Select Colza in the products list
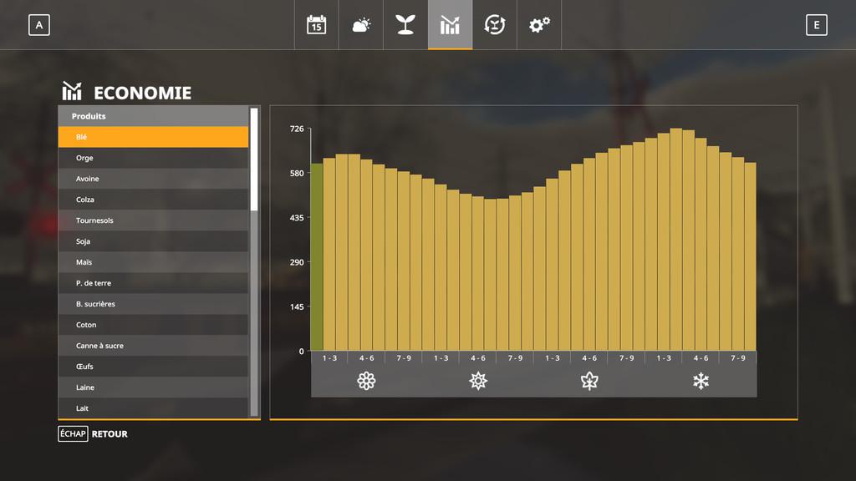Viewport: 856px width, 481px height. coord(153,200)
